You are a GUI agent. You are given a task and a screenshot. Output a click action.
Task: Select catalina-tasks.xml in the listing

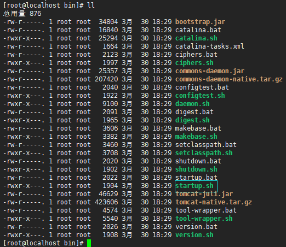(x=210, y=46)
